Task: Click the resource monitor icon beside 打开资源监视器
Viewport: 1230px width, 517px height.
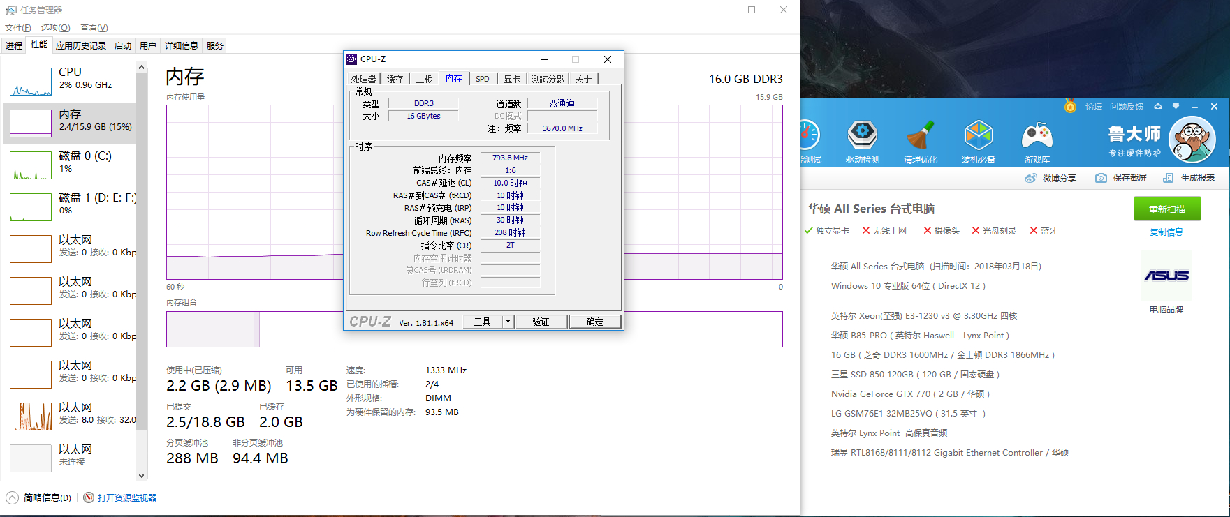Action: [89, 497]
